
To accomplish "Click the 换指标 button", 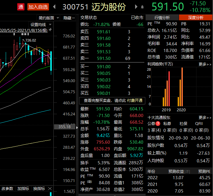I will click(39, 188).
